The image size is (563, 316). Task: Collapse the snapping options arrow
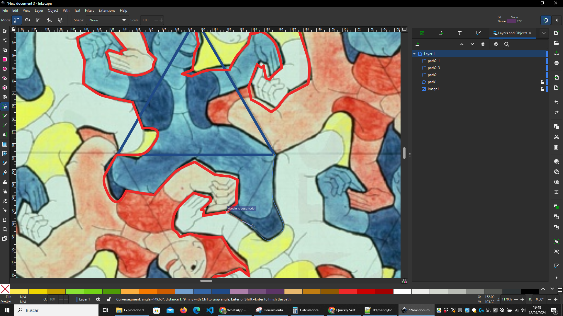point(557,20)
